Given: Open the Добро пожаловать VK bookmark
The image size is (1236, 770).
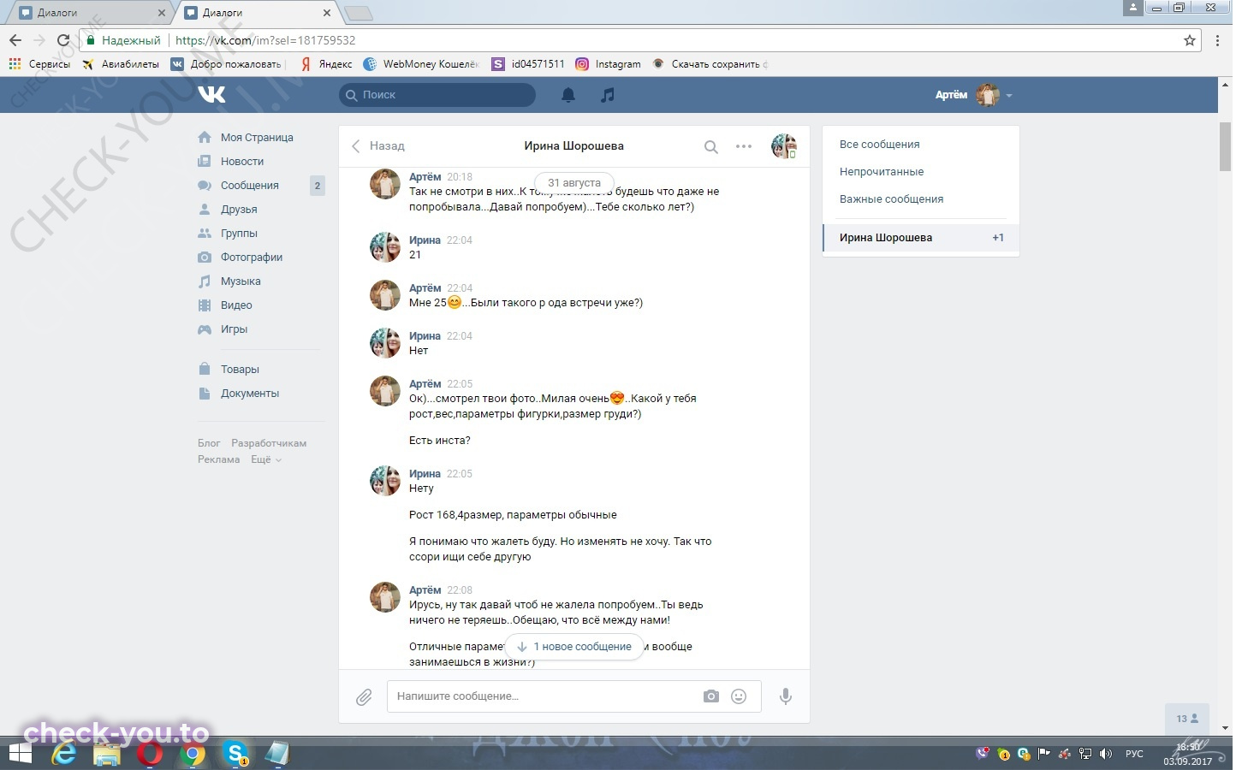Looking at the screenshot, I should click(226, 64).
